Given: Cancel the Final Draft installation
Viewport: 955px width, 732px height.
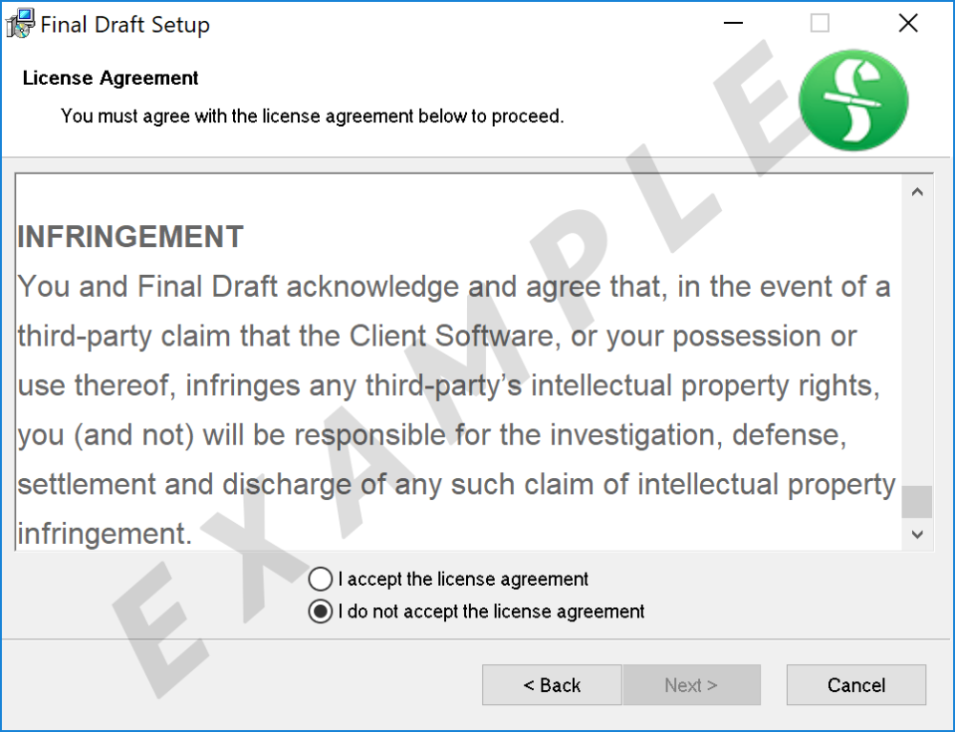Looking at the screenshot, I should click(x=856, y=685).
